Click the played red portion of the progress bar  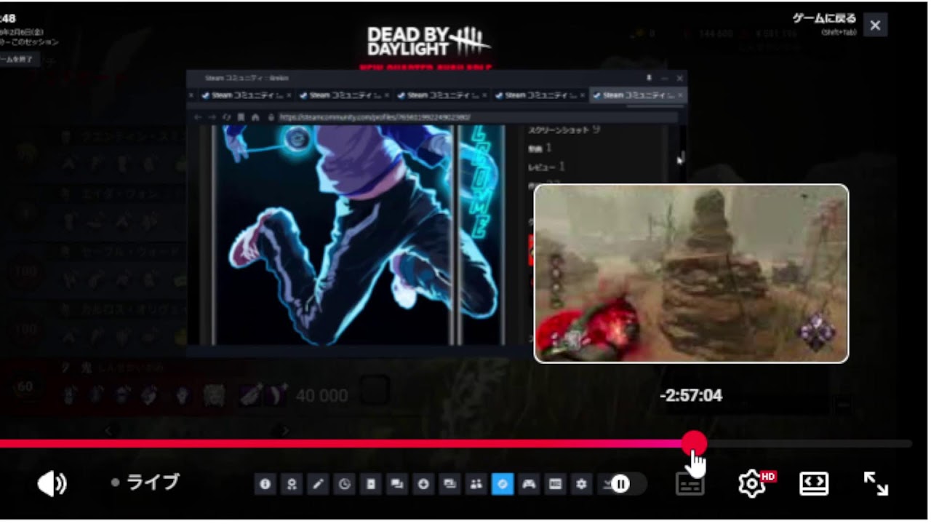pyautogui.click(x=341, y=443)
